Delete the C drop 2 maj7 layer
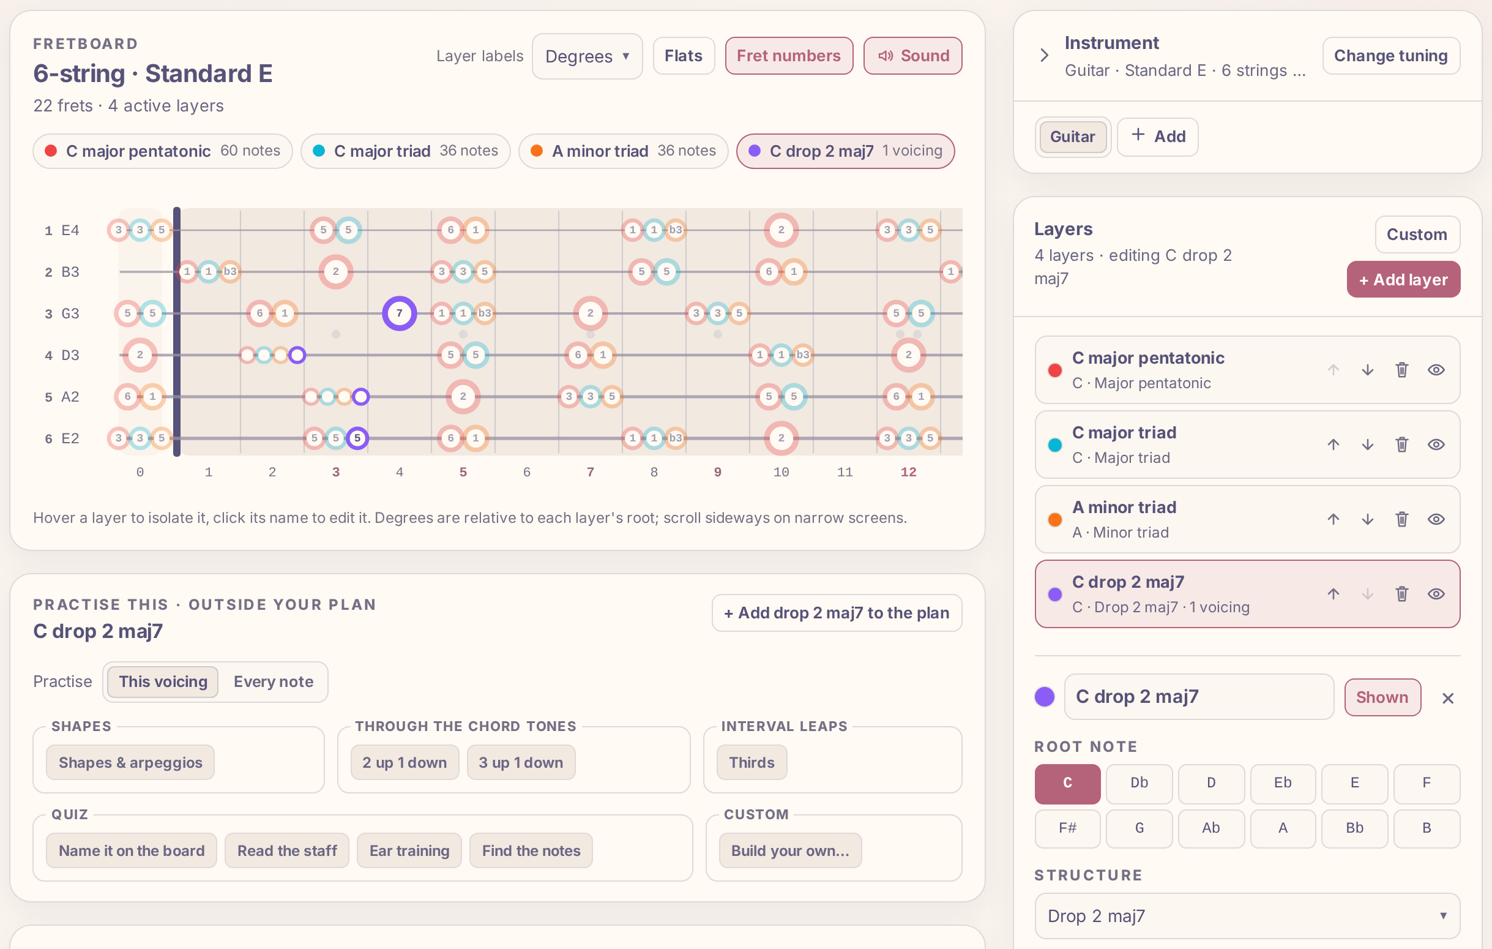1492x949 pixels. (1401, 594)
